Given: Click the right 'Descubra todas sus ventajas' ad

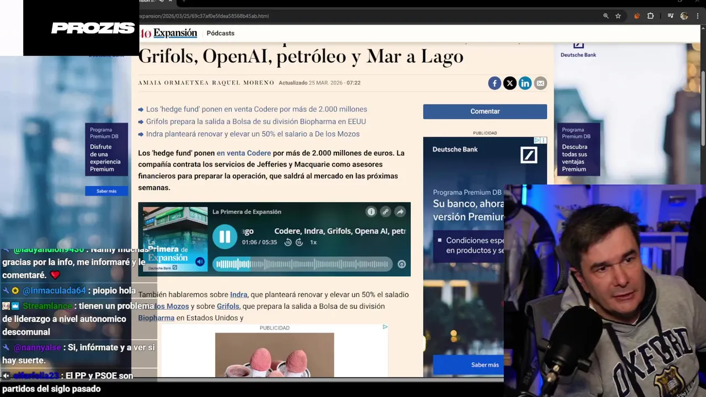Looking at the screenshot, I should coord(578,150).
